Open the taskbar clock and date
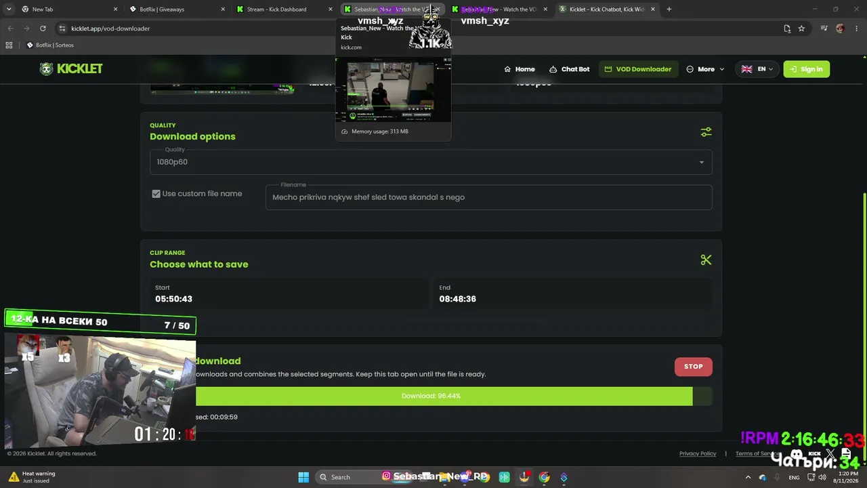867x488 pixels. (x=845, y=477)
